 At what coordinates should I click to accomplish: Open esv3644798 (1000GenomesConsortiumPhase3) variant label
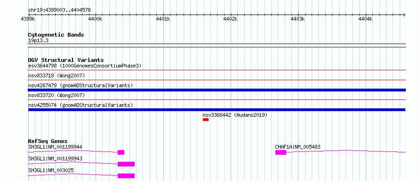tap(85, 66)
